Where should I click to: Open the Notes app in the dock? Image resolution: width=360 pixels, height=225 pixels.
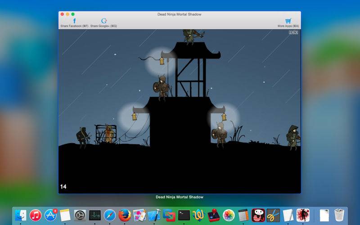[65, 216]
